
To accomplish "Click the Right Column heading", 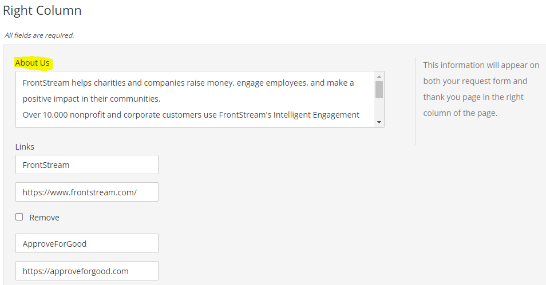I will 42,10.
